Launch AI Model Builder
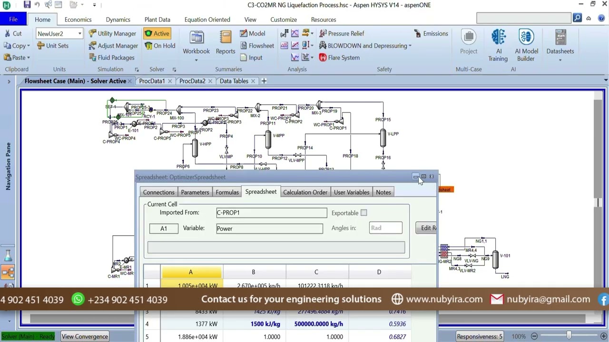This screenshot has width=609, height=342. point(526,46)
